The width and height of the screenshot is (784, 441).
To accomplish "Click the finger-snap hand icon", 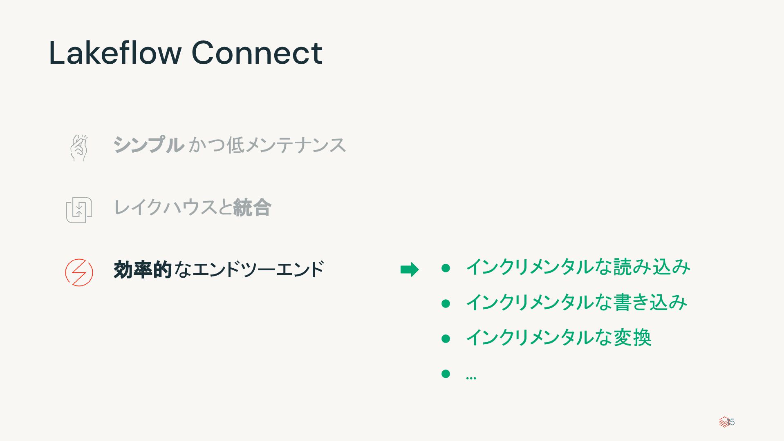I will click(x=78, y=147).
